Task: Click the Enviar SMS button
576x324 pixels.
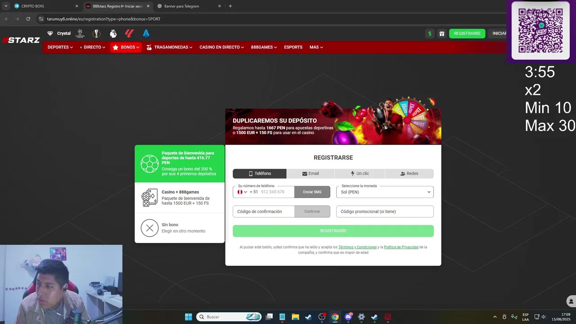Action: pos(312,192)
